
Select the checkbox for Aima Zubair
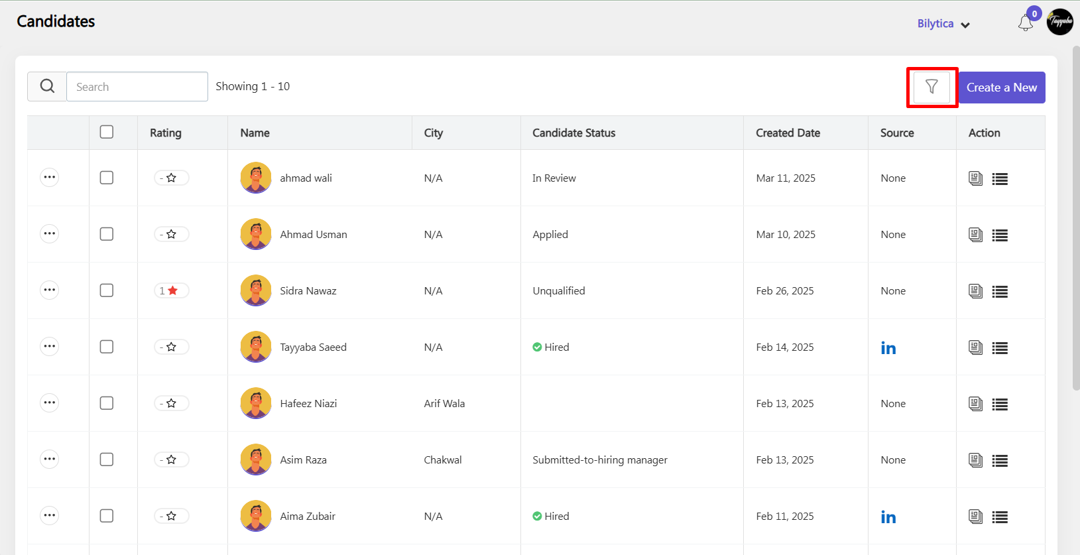coord(107,516)
